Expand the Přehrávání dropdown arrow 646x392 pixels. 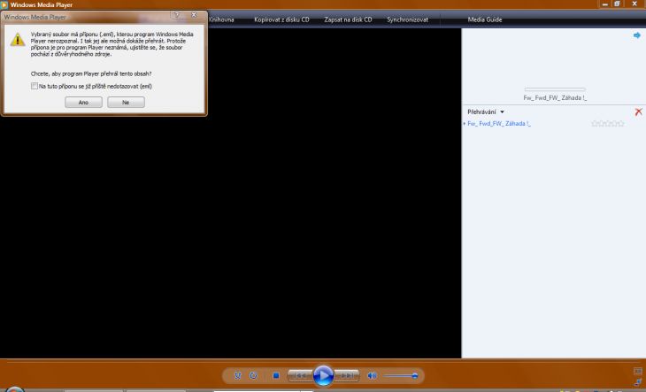click(x=502, y=112)
